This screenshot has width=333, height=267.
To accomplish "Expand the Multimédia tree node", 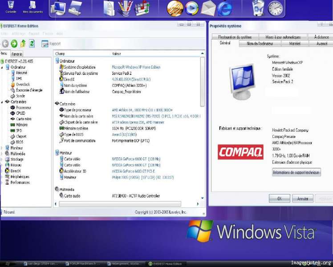I will click(x=2, y=154).
